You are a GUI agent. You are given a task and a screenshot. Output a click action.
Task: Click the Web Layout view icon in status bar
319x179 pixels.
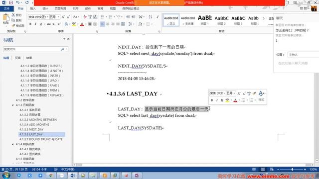(272, 169)
